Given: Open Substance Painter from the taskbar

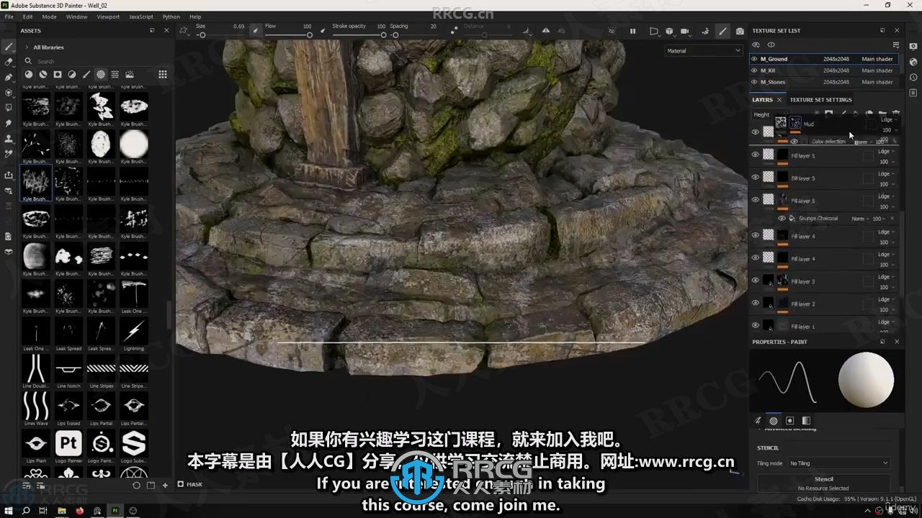Looking at the screenshot, I should (115, 511).
